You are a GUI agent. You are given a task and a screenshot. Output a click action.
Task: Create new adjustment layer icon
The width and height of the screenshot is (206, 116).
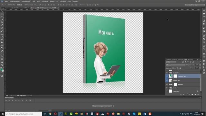(x=189, y=94)
